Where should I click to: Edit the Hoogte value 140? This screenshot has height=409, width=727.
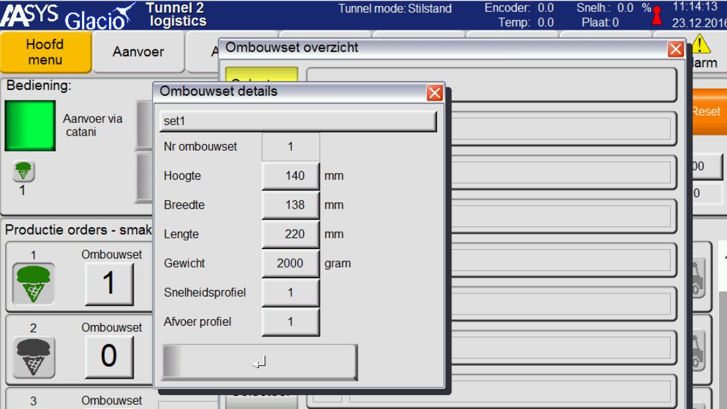coord(291,176)
